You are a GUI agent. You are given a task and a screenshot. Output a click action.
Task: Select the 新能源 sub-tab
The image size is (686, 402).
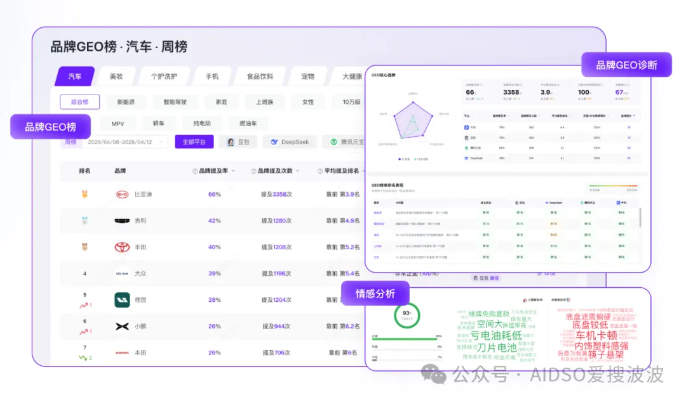coord(126,102)
